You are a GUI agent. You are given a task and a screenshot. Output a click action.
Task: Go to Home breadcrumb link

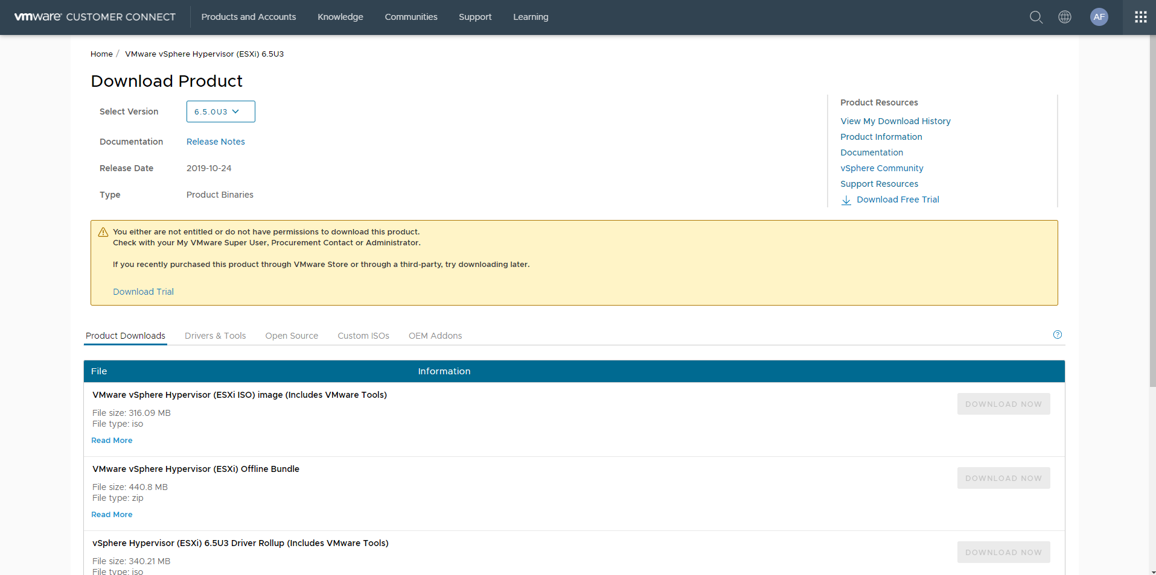tap(101, 54)
